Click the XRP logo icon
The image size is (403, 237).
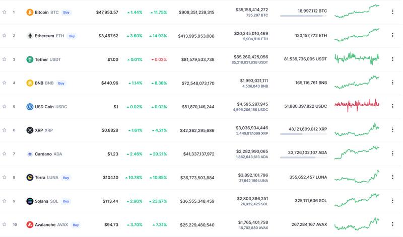30,130
